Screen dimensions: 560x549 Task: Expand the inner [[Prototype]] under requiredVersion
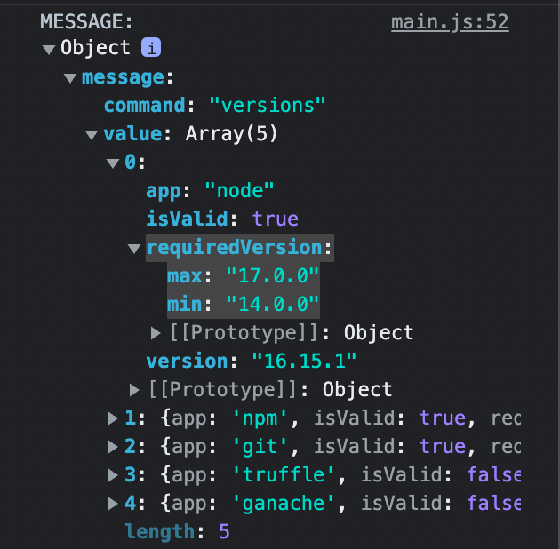pyautogui.click(x=156, y=333)
